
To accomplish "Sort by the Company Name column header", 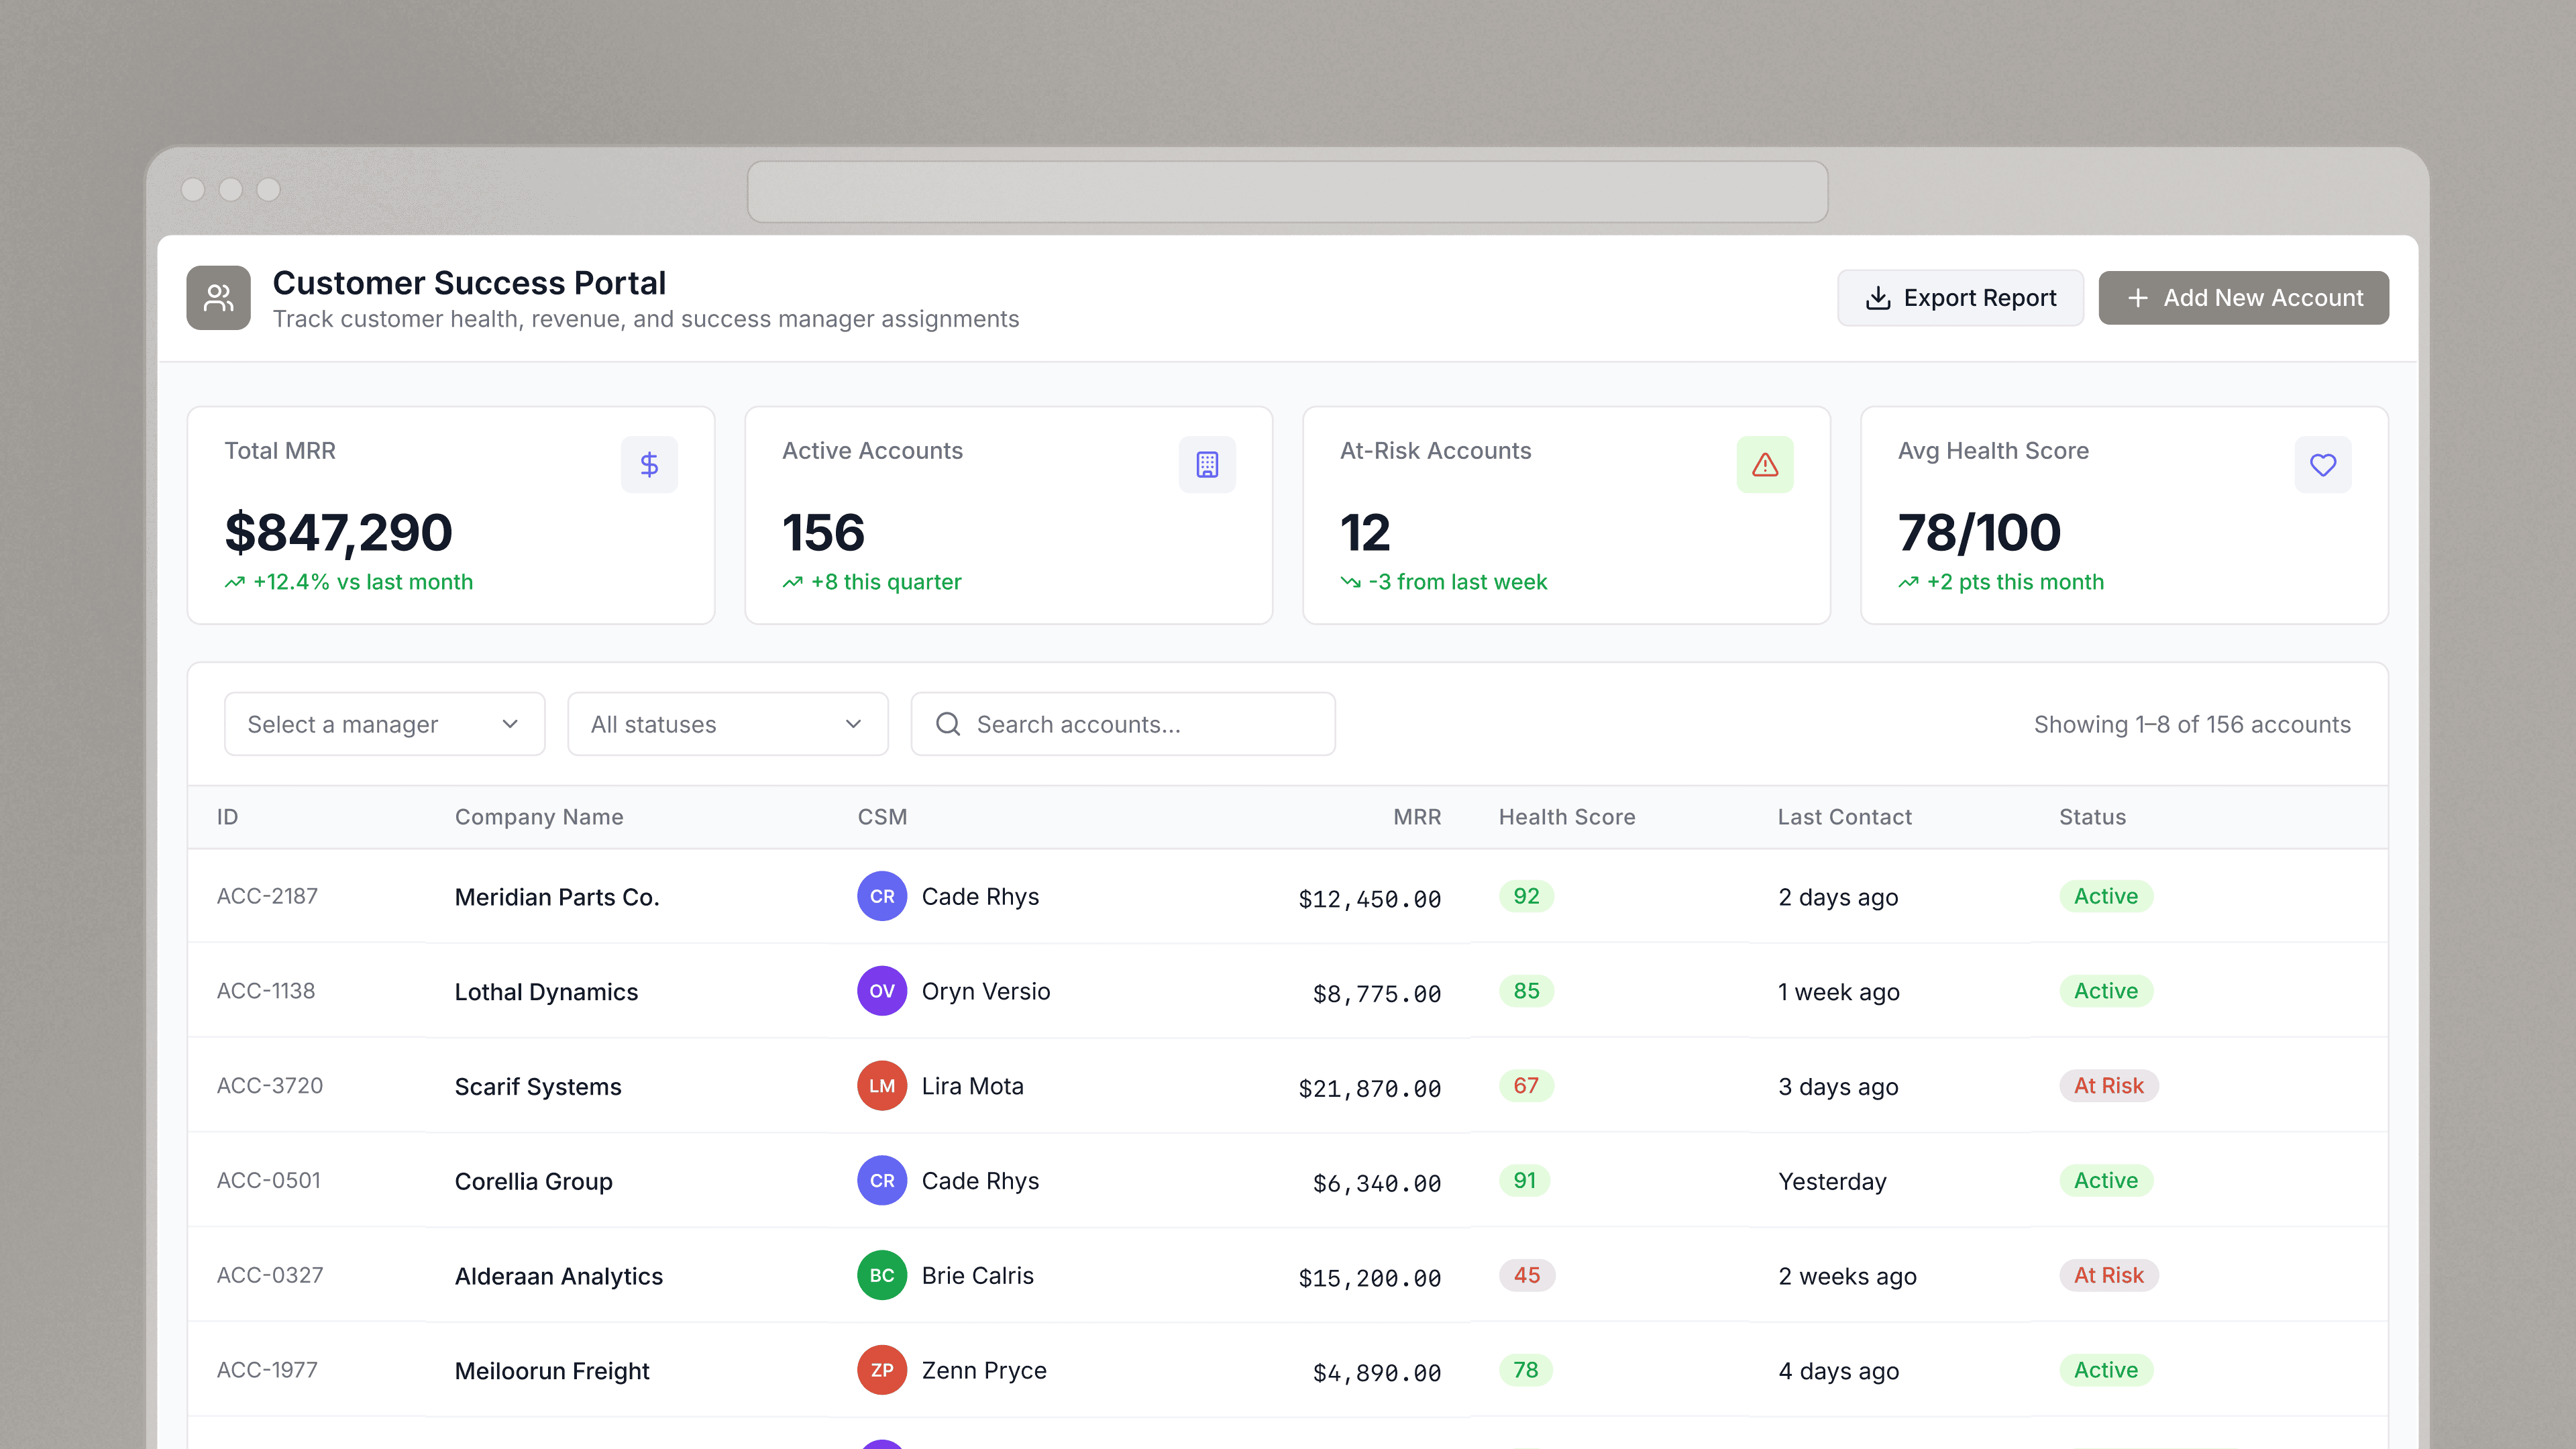I will pos(539,817).
